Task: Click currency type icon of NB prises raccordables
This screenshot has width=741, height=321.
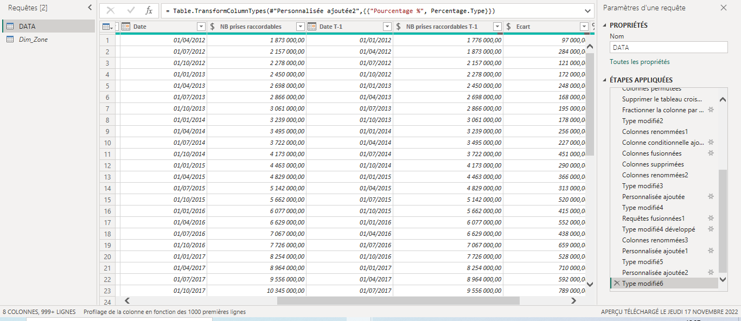Action: coord(213,27)
